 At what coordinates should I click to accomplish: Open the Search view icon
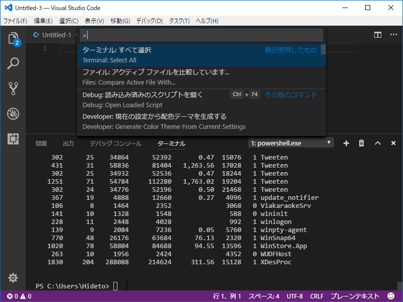[x=13, y=63]
